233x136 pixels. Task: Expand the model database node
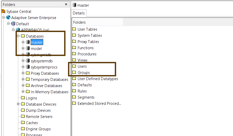click(23, 48)
